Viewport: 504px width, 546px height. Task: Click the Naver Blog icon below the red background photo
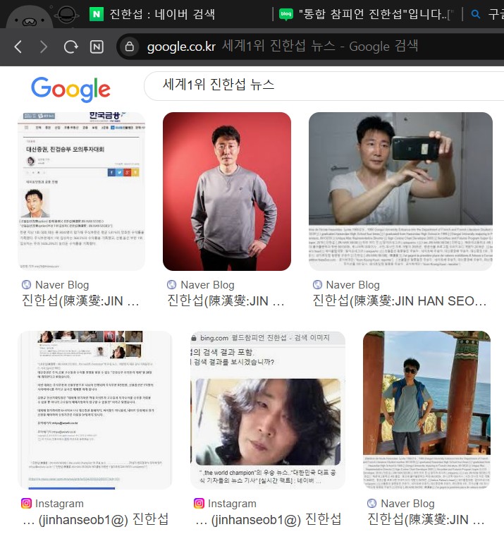(x=171, y=285)
